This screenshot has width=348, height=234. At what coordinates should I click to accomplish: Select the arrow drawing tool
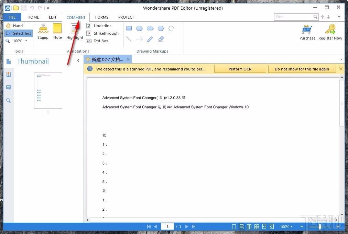pyautogui.click(x=139, y=39)
